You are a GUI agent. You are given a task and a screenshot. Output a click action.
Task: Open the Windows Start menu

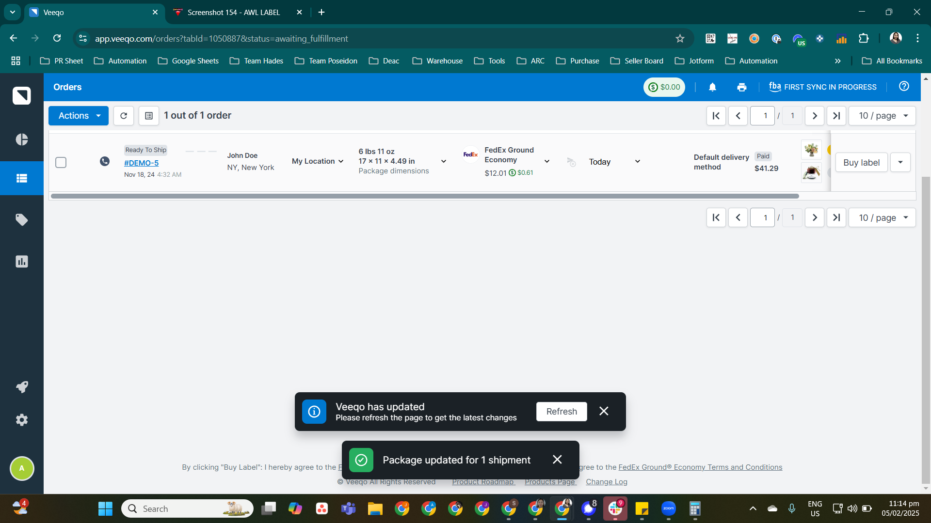[x=105, y=508]
